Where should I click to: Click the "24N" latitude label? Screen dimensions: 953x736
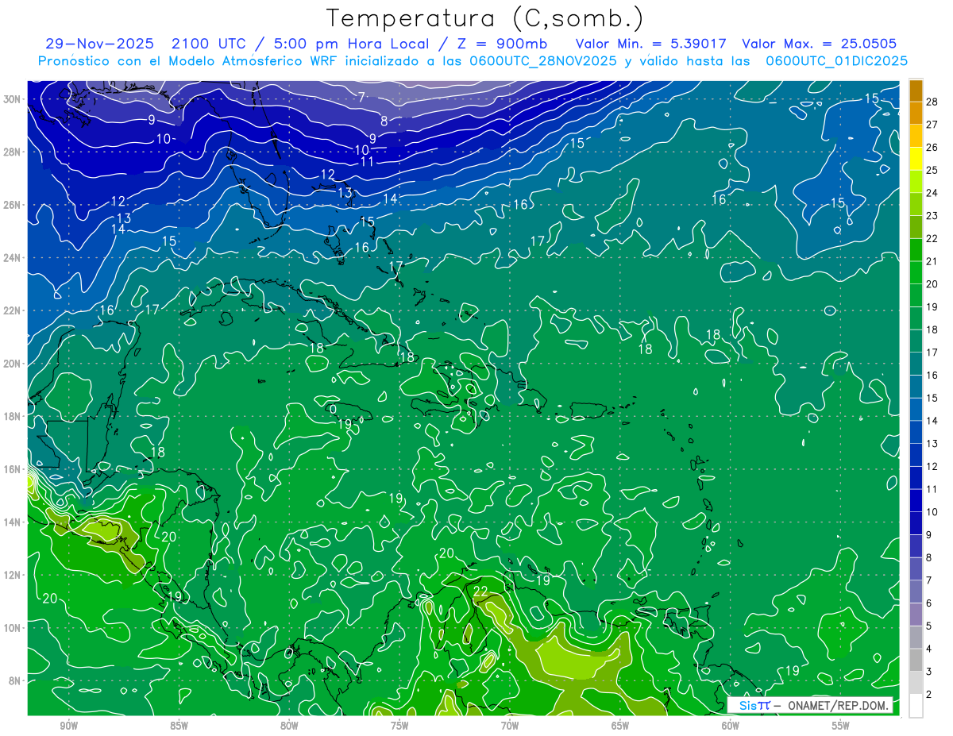pyautogui.click(x=14, y=258)
